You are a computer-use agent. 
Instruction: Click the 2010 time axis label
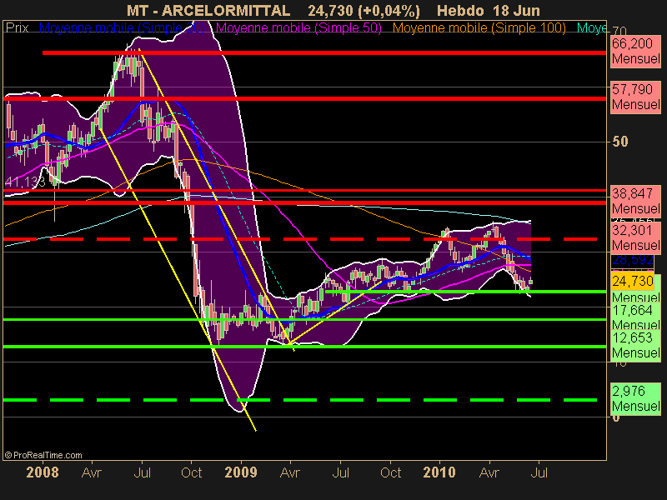[439, 472]
